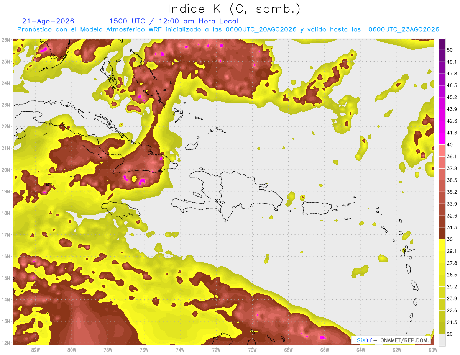This screenshot has height=355, width=460.
Task: Click the "25N" latitude label
Action: [x=5, y=62]
